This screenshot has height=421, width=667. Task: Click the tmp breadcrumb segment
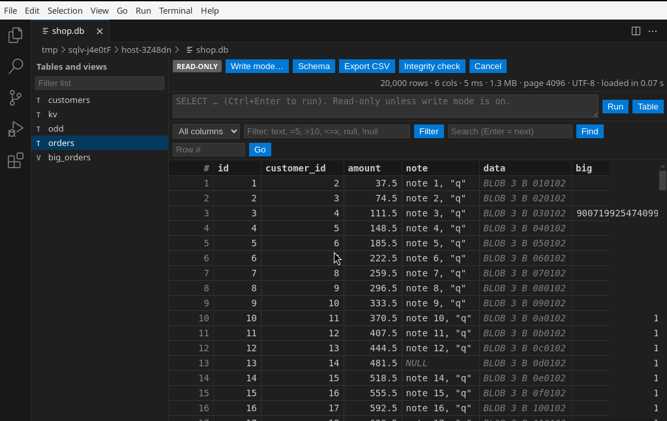(x=50, y=50)
